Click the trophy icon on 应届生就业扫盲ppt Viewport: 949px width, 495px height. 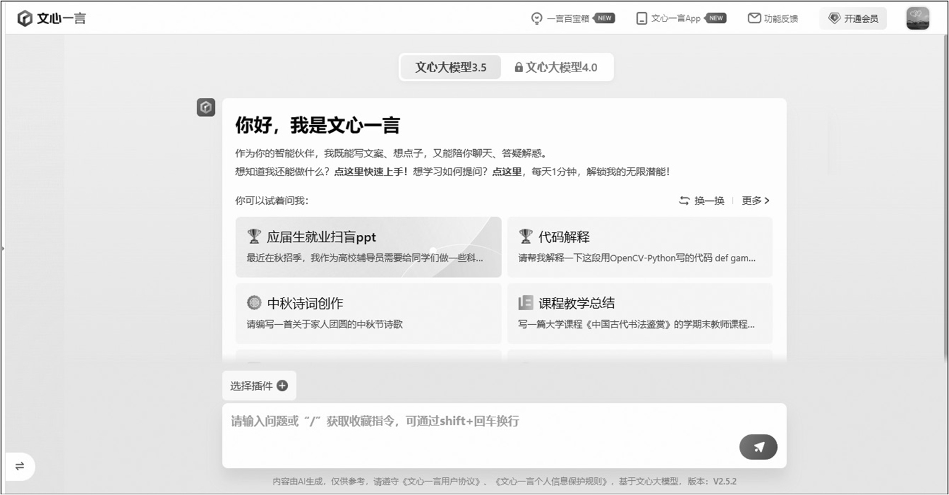click(254, 236)
